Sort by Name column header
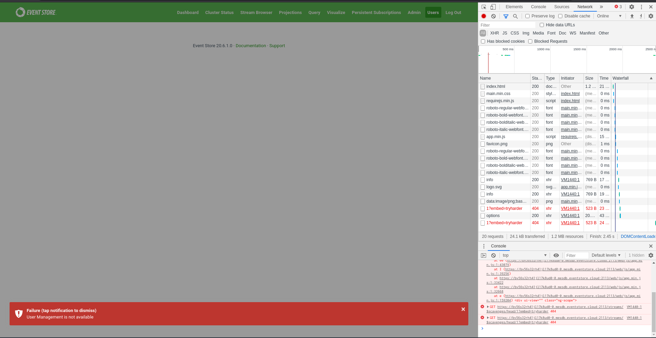Image resolution: width=656 pixels, height=338 pixels. click(x=504, y=78)
